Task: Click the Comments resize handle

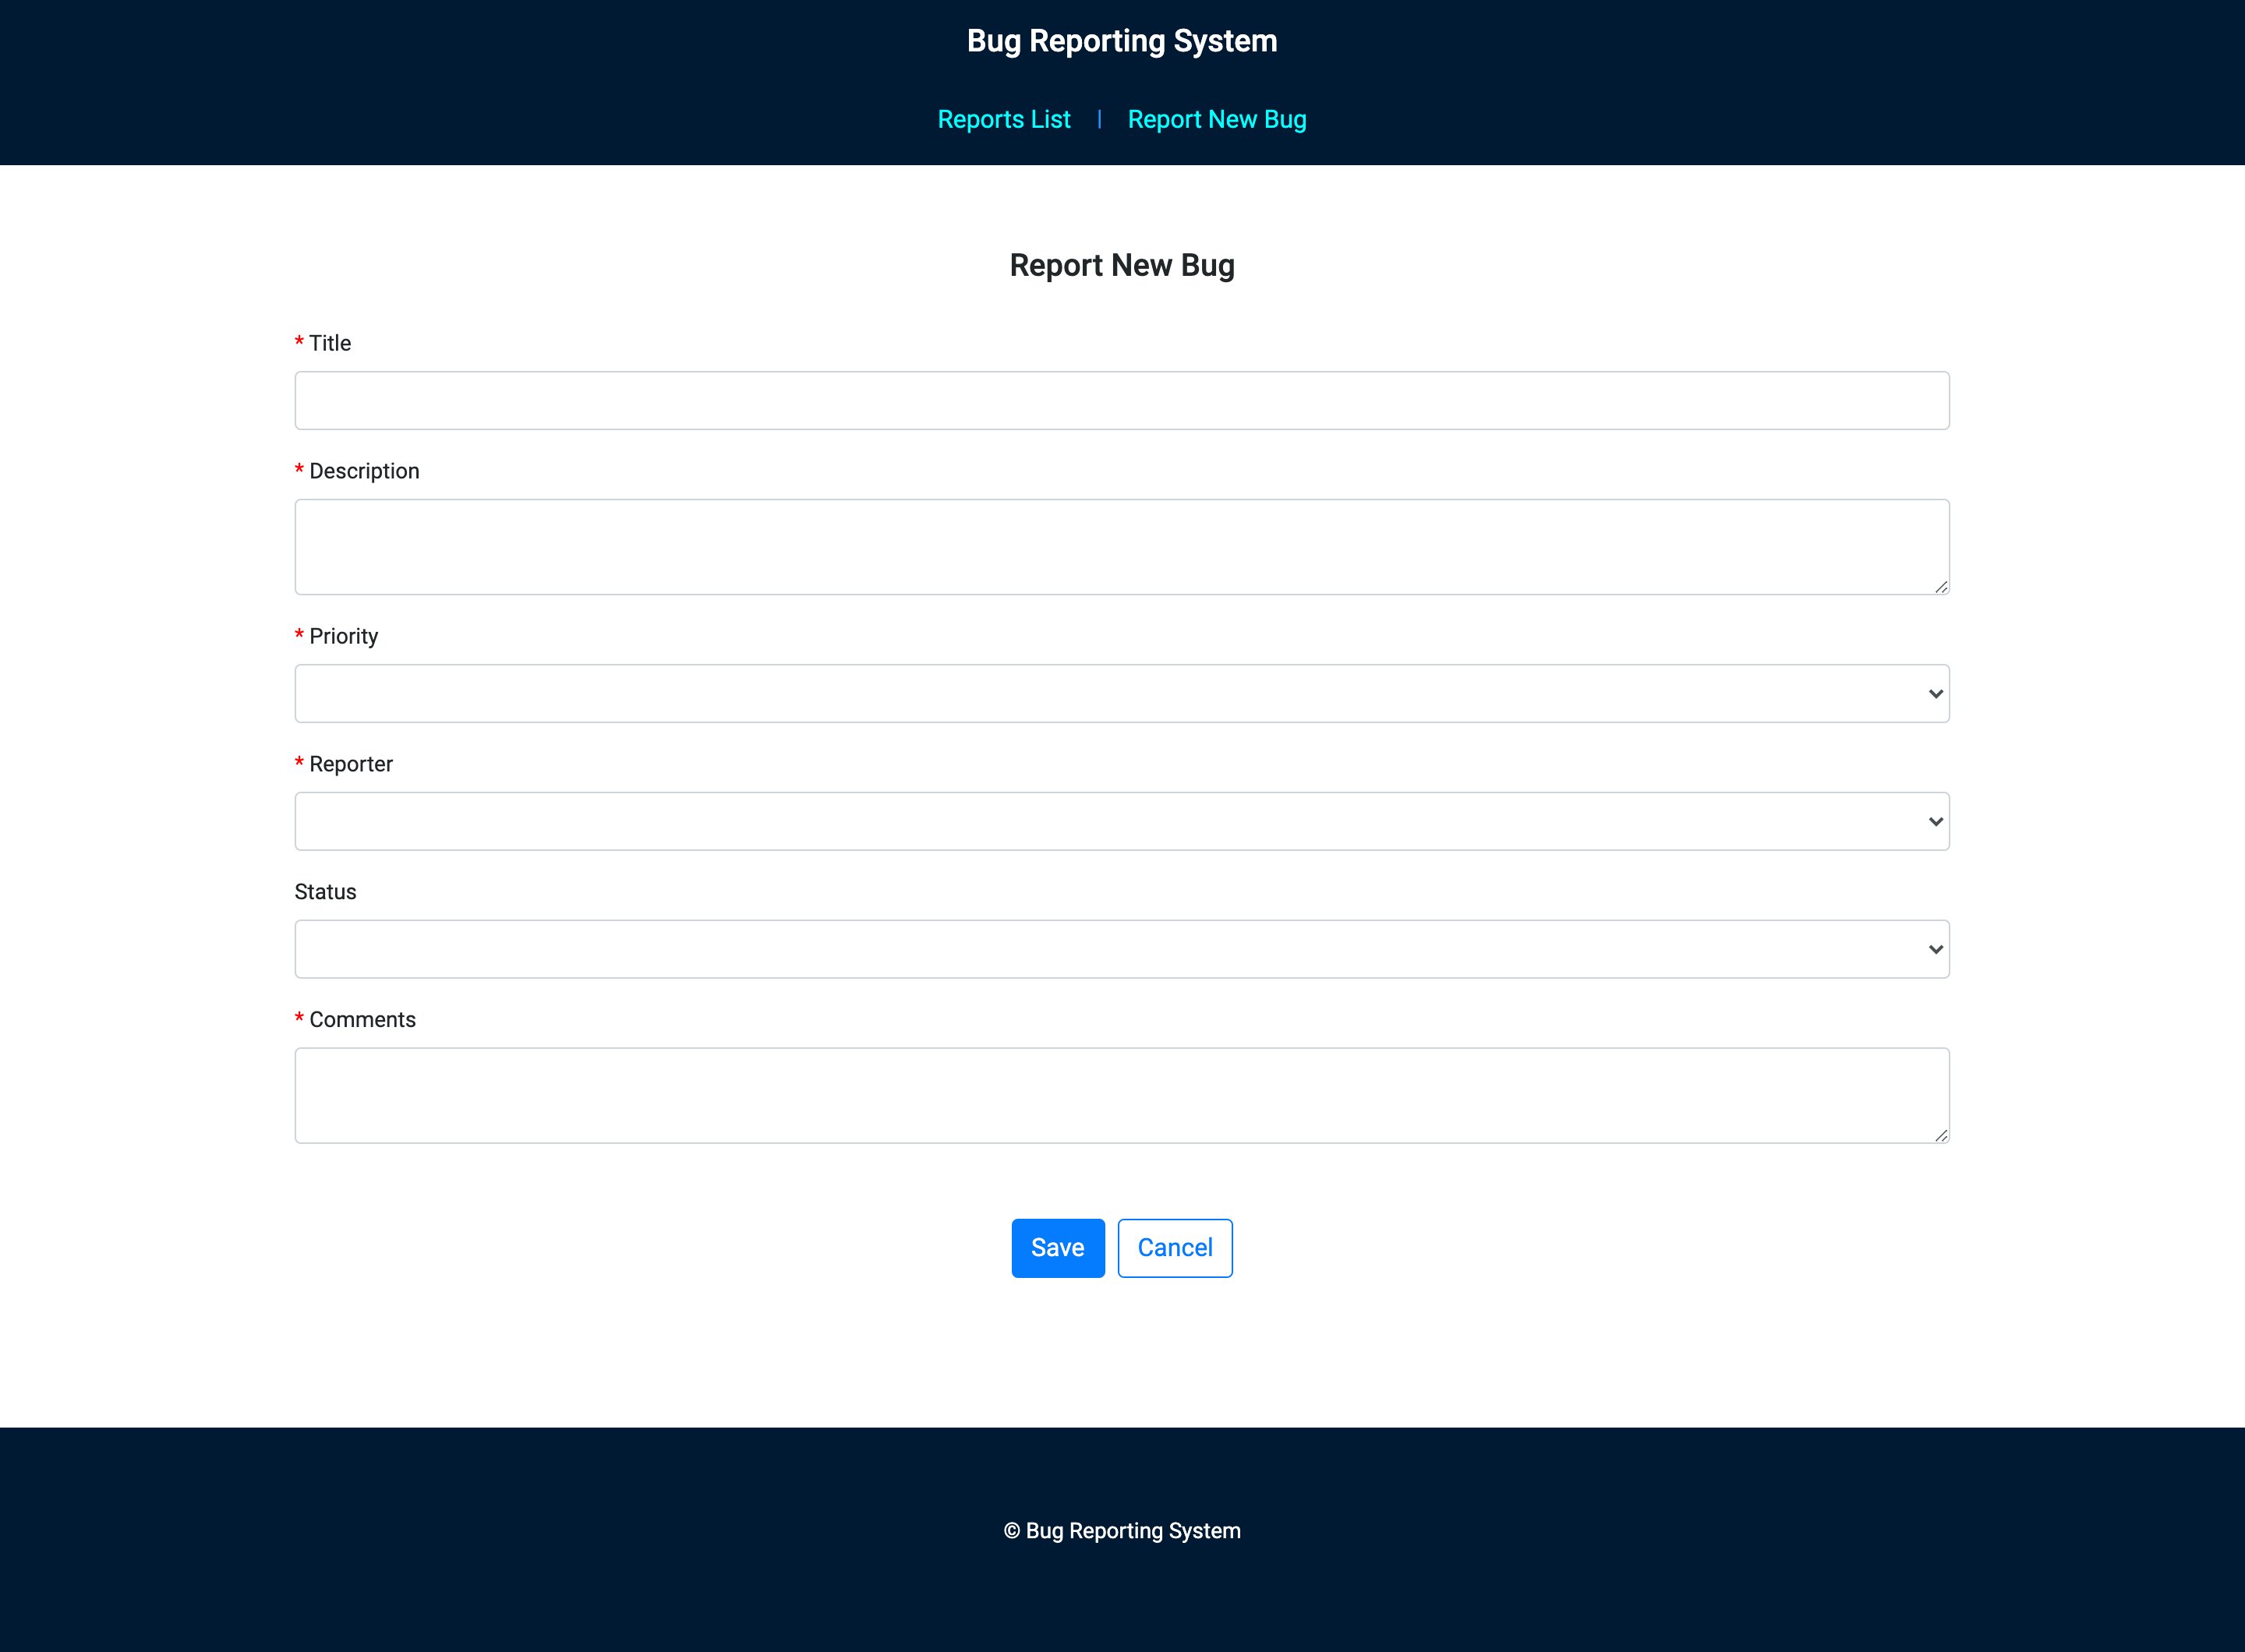Action: [1941, 1136]
